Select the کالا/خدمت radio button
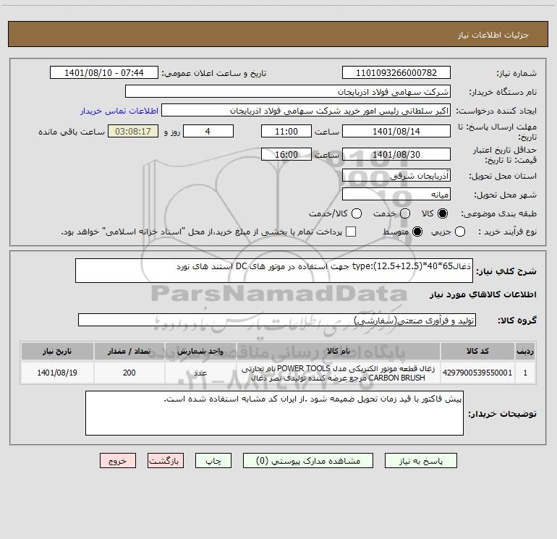Image resolution: width=557 pixels, height=539 pixels. [357, 213]
